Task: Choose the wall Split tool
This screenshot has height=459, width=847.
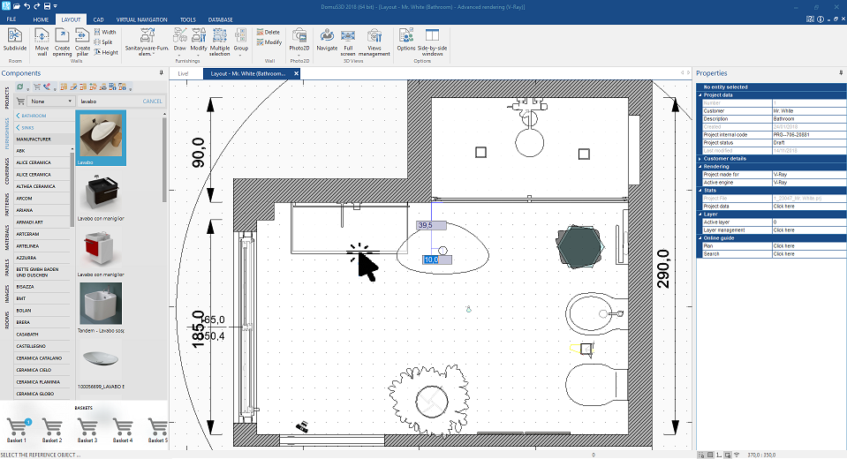Action: pos(103,42)
